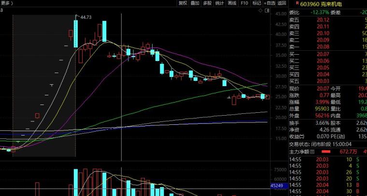Click the 标记 mark button

(x=256, y=3)
